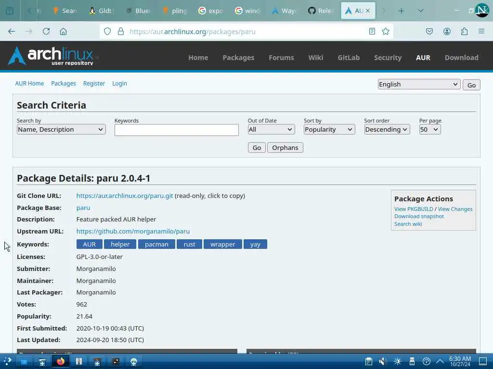Switch to Firefox in the taskbar
Image resolution: width=493 pixels, height=369 pixels.
61,361
